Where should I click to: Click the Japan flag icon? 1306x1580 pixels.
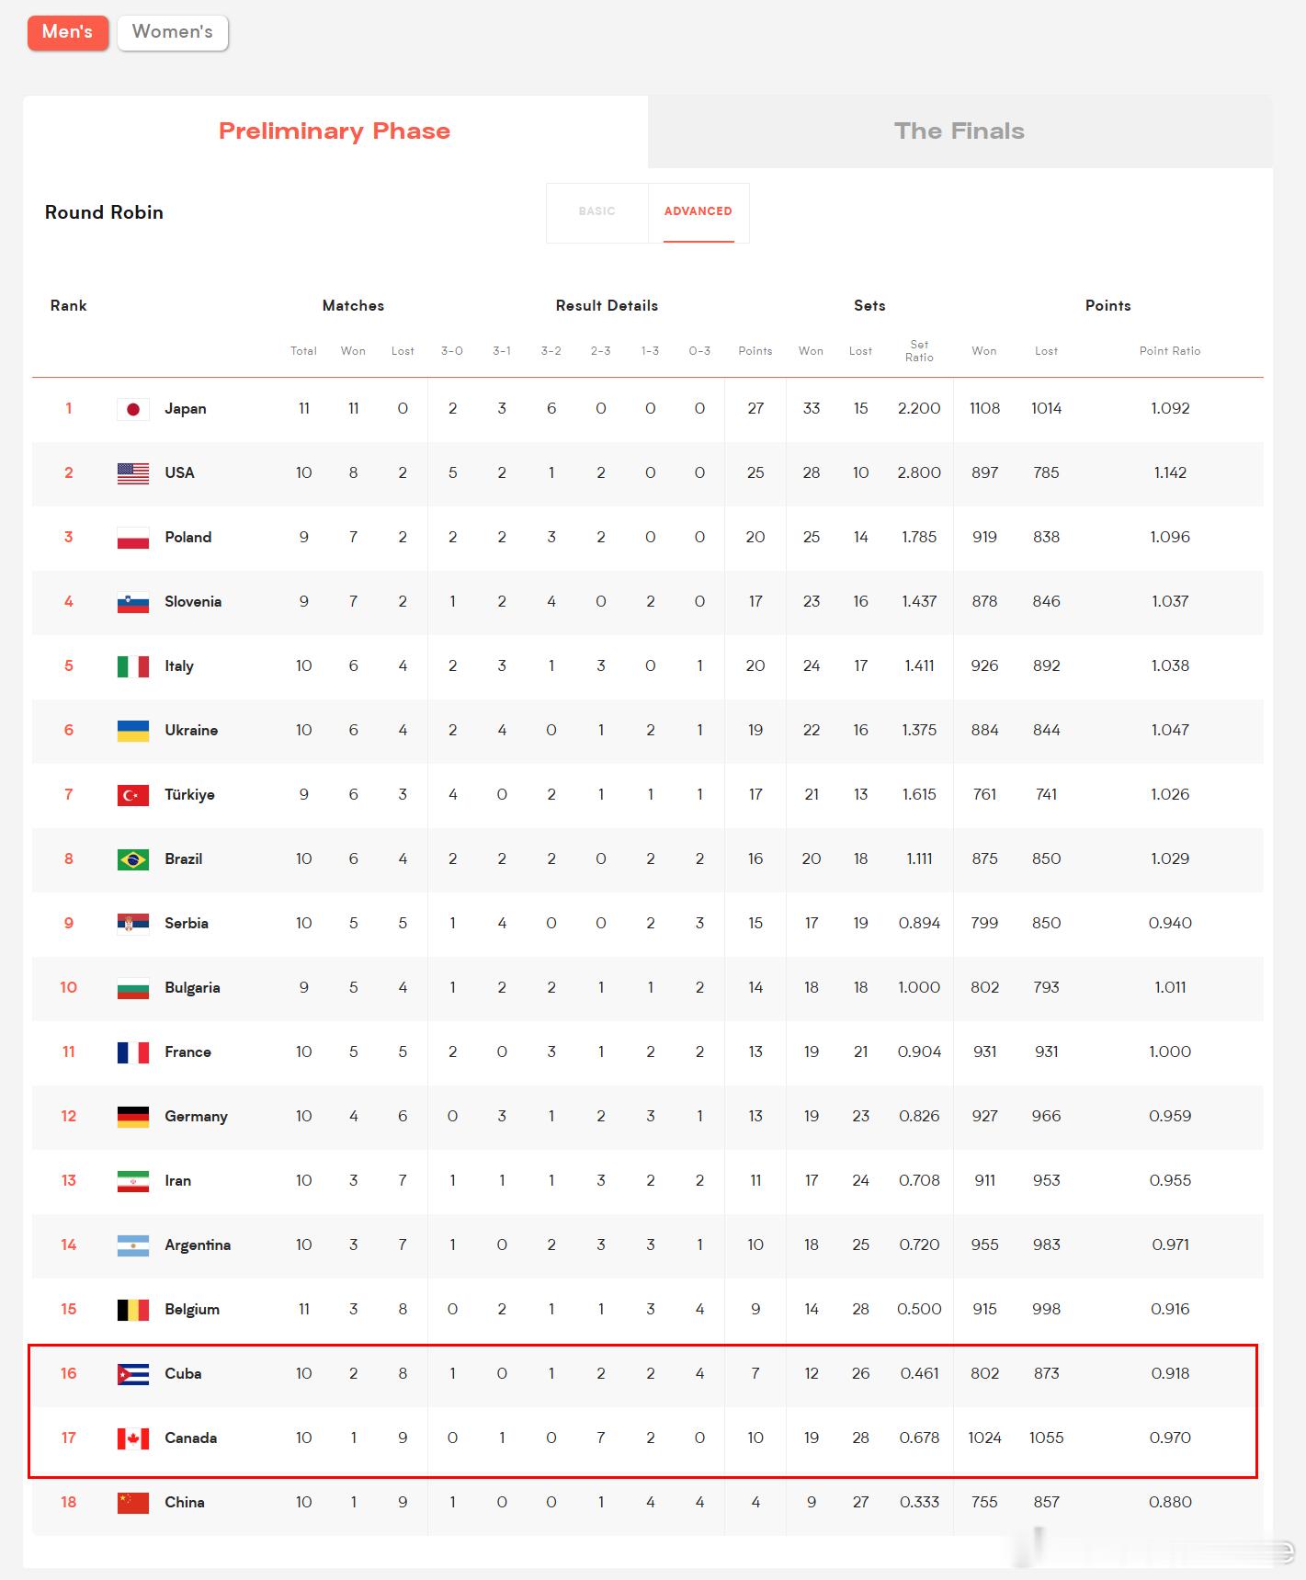pos(133,409)
